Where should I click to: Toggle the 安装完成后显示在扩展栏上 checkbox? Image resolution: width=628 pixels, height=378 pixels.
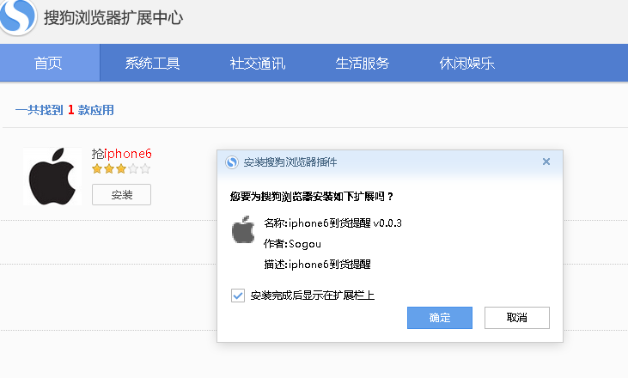[x=238, y=296]
